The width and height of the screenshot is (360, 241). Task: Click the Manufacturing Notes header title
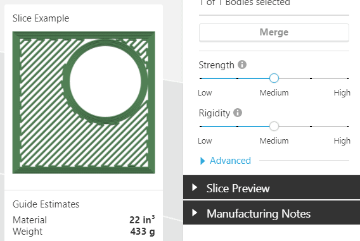(x=259, y=214)
